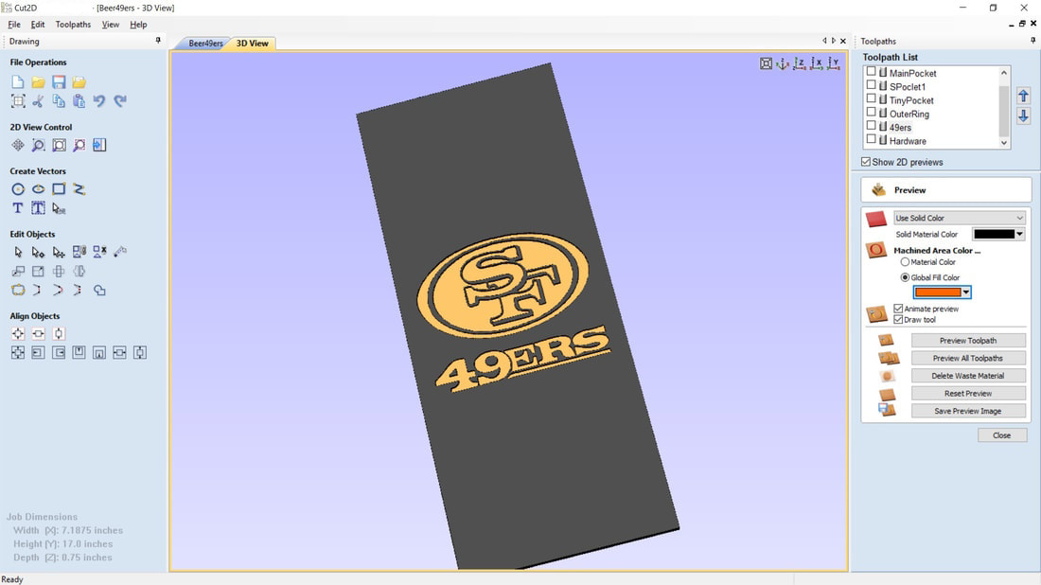The height and width of the screenshot is (585, 1041).
Task: Switch to the Beer49ers tab
Action: [x=205, y=44]
